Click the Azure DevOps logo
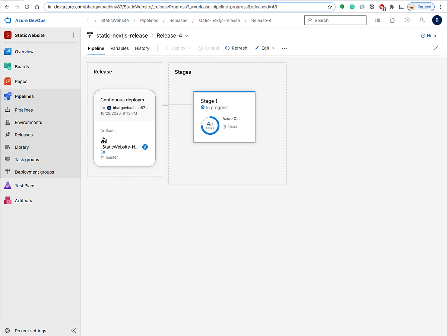Image resolution: width=447 pixels, height=336 pixels. [x=8, y=20]
